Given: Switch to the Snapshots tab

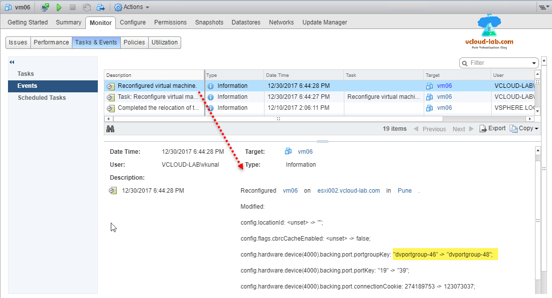Looking at the screenshot, I should click(209, 22).
